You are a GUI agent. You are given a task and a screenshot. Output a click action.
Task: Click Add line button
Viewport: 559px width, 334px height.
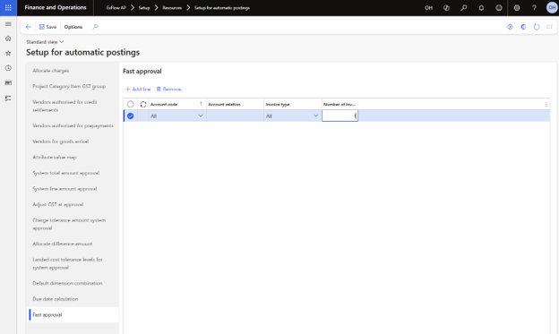click(138, 90)
